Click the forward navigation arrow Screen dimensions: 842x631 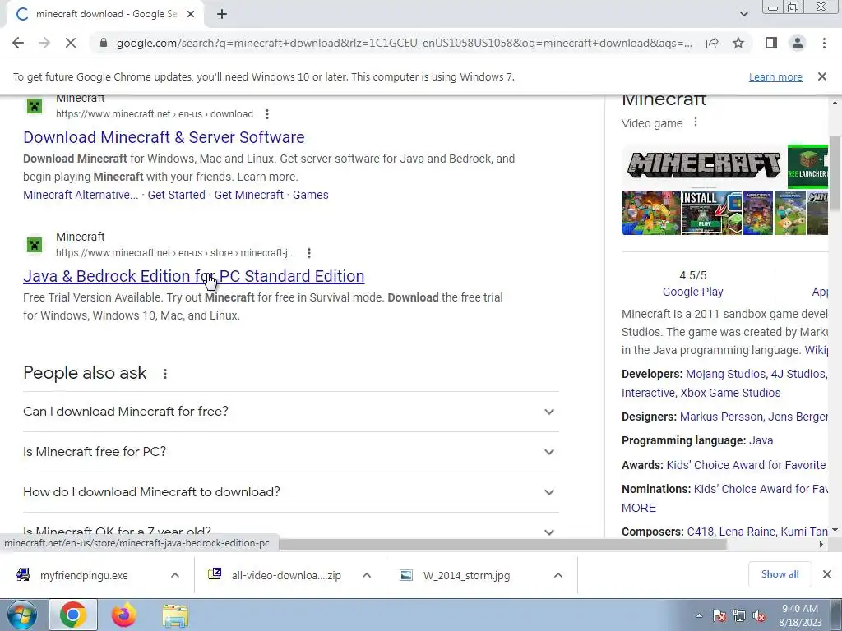44,43
